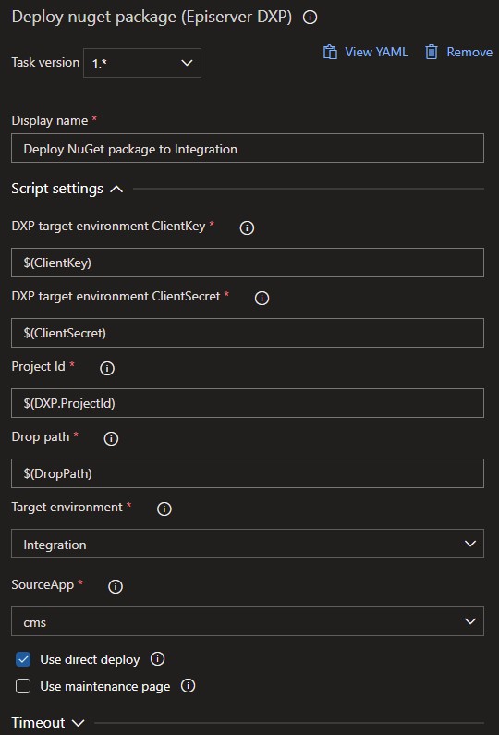
Task: Click the Remove trash can icon
Action: click(431, 52)
